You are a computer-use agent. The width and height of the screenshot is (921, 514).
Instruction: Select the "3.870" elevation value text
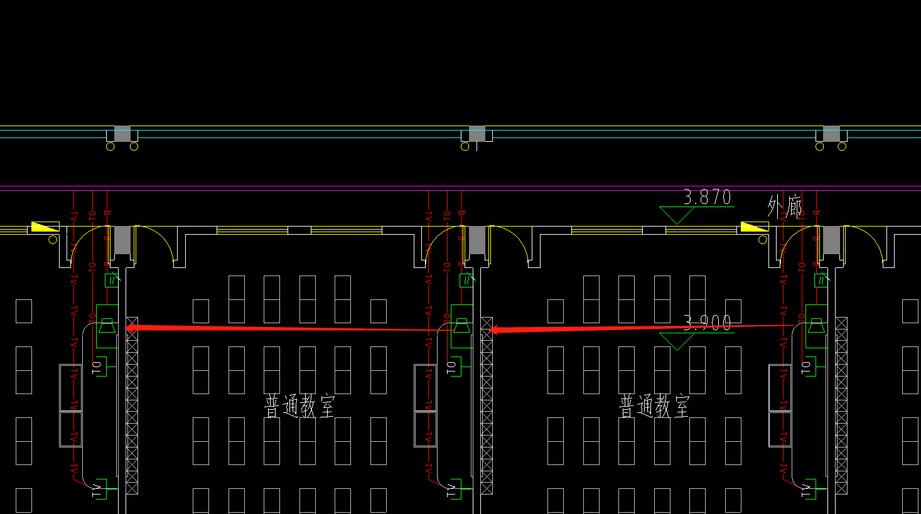tap(708, 197)
